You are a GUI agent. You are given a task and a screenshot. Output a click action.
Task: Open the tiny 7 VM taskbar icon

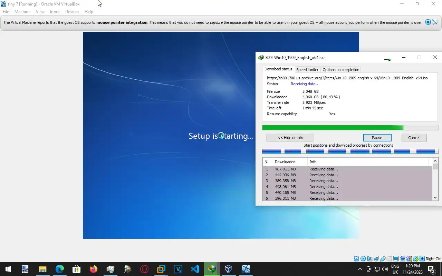(x=246, y=269)
